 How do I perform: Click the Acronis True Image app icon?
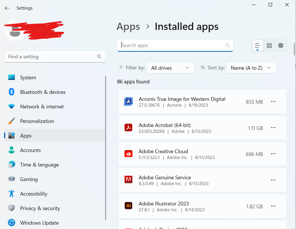tap(128, 101)
